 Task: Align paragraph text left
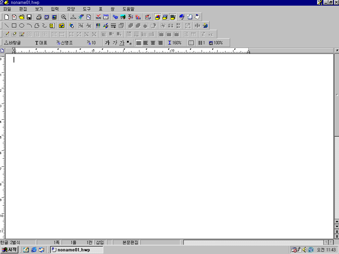pyautogui.click(x=146, y=43)
